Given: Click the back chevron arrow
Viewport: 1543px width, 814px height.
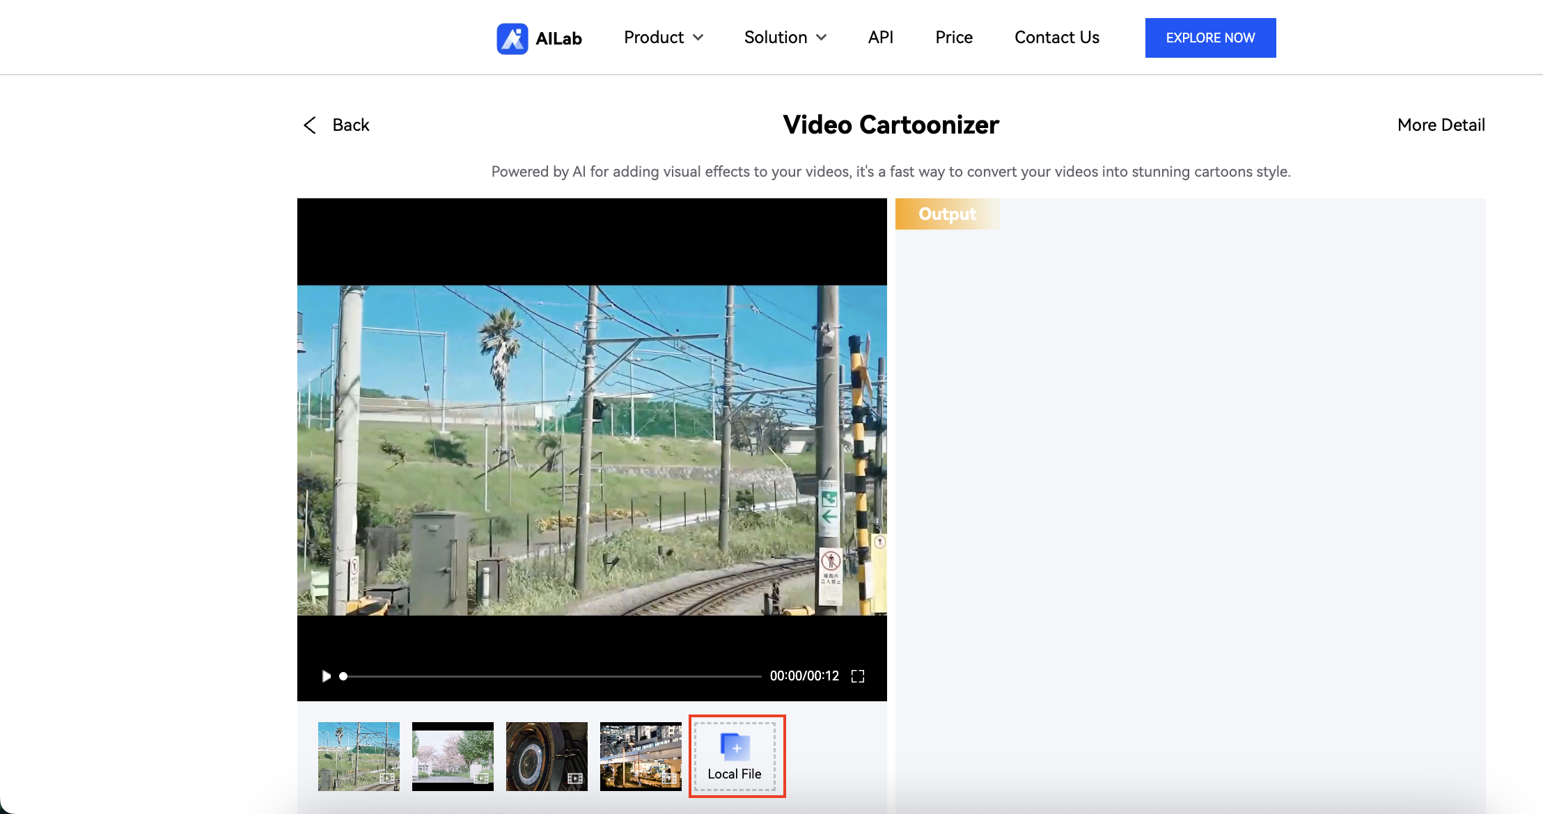Looking at the screenshot, I should (310, 125).
